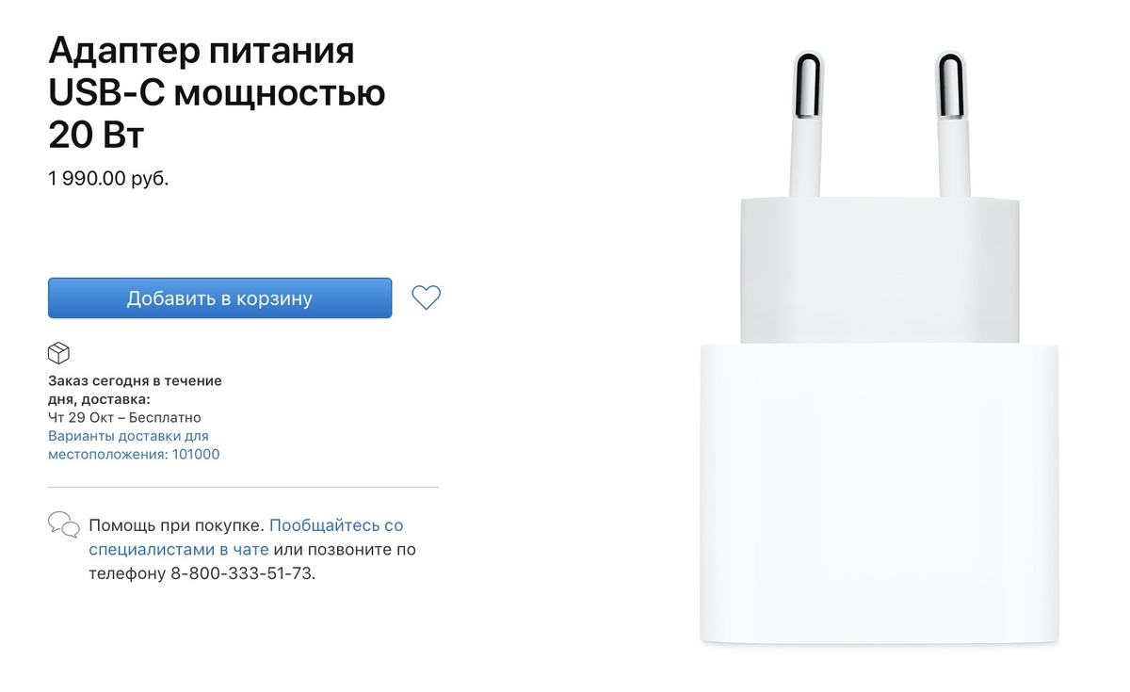Click the delivery box package icon
This screenshot has width=1130, height=692.
(x=59, y=353)
